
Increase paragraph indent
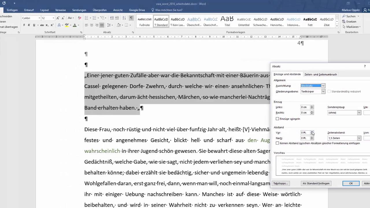pyautogui.click(x=117, y=18)
